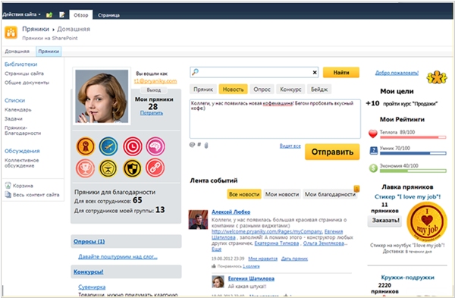This screenshot has height=298, width=455.
Task: Select the Бейдж post type tab
Action: tap(319, 89)
